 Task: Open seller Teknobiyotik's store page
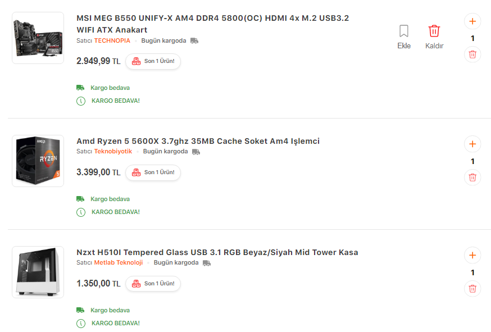point(113,151)
